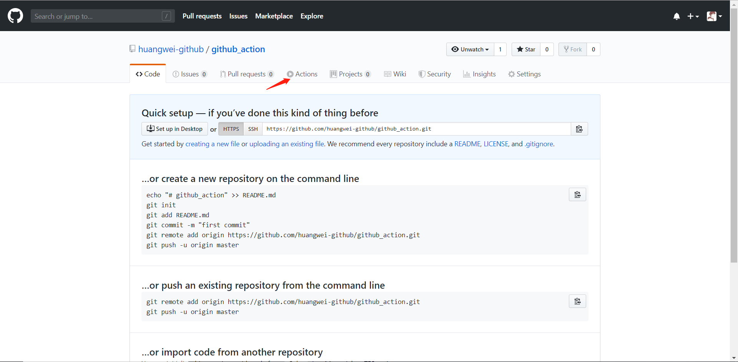738x362 pixels.
Task: Select the Actions tab with play icon
Action: pyautogui.click(x=302, y=74)
